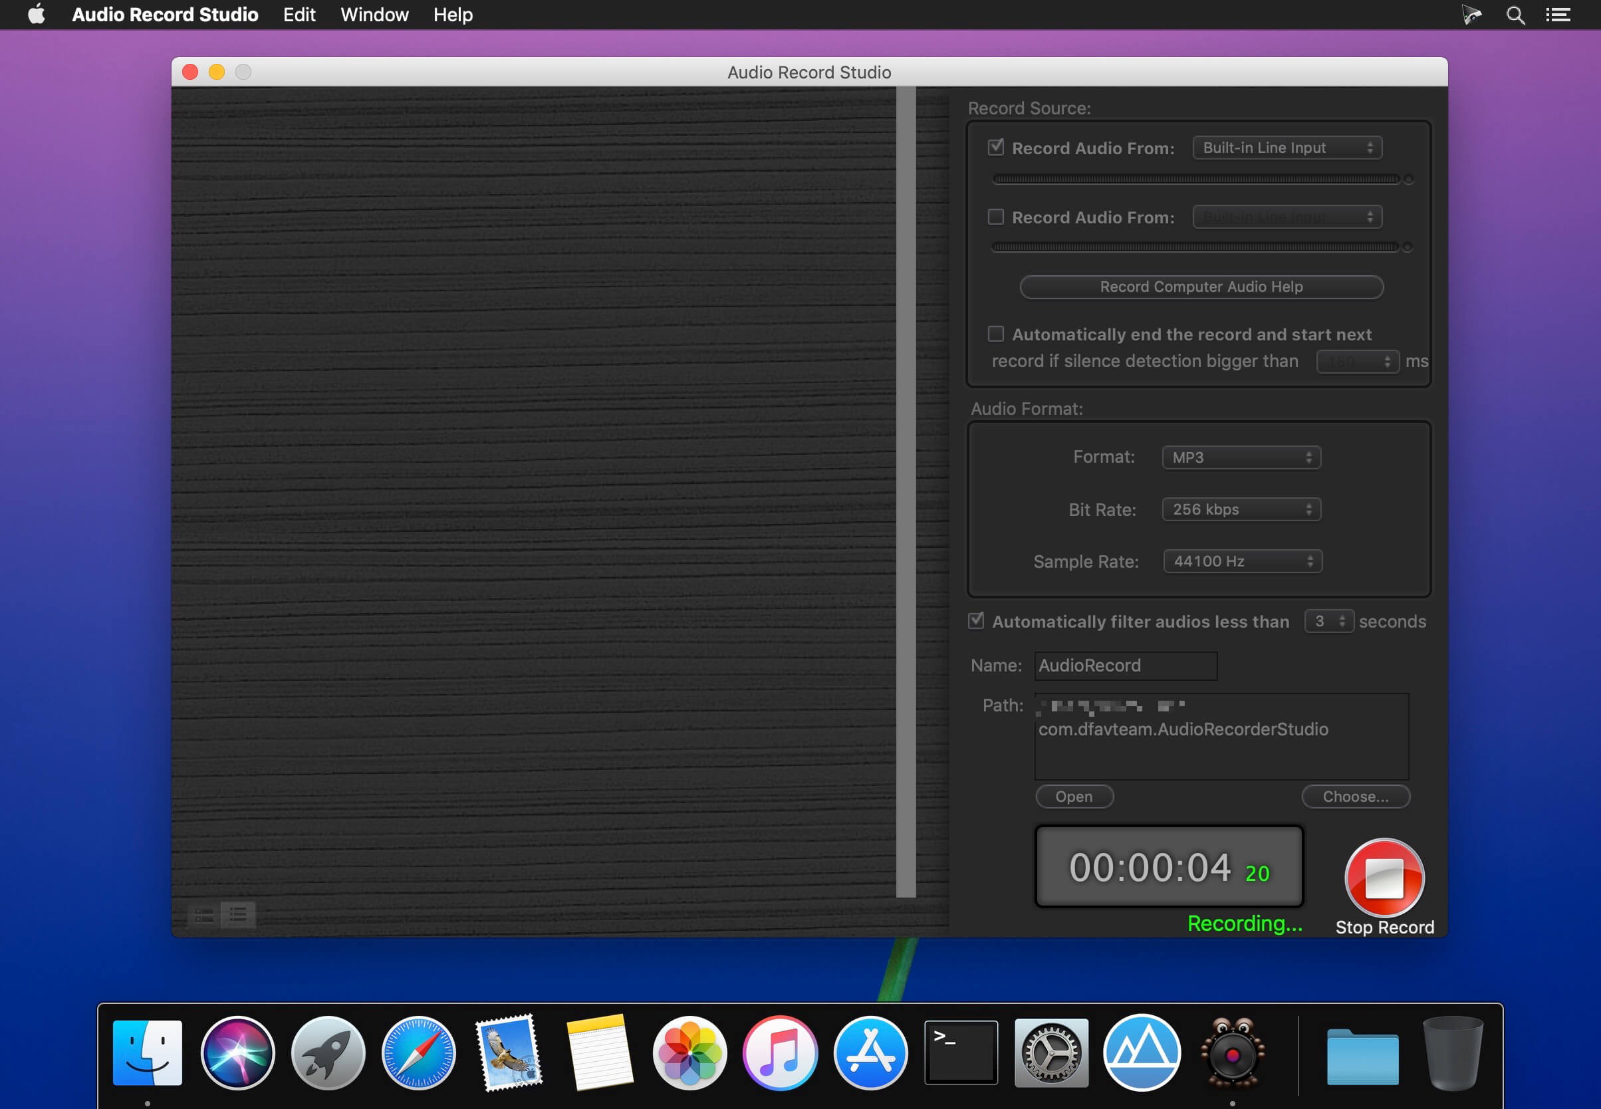Expand the MP3 format dropdown
This screenshot has height=1109, width=1601.
point(1241,457)
